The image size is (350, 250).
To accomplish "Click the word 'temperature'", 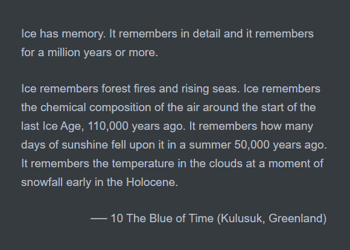I will tap(143, 164).
